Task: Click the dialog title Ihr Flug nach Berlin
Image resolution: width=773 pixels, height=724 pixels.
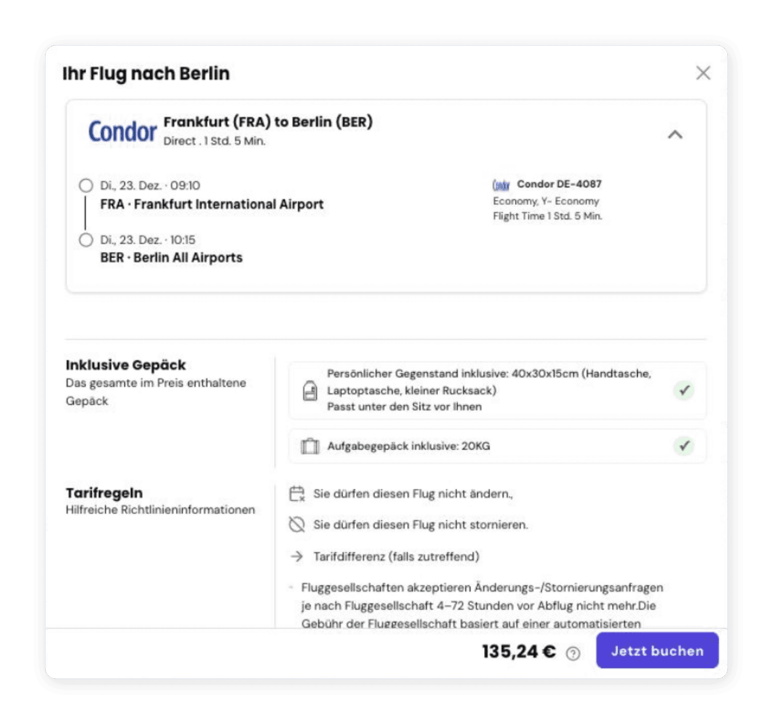Action: (146, 74)
